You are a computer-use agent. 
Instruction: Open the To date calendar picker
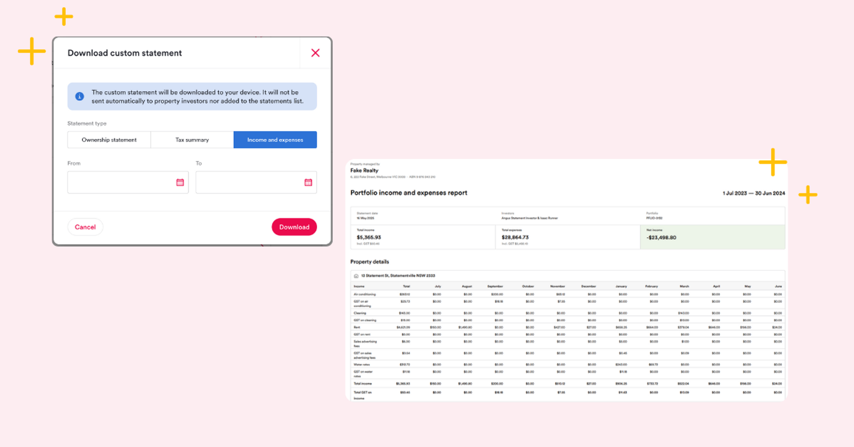pyautogui.click(x=308, y=182)
